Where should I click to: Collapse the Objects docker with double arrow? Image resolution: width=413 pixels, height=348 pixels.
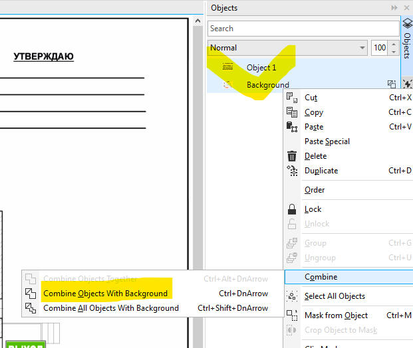pyautogui.click(x=394, y=8)
